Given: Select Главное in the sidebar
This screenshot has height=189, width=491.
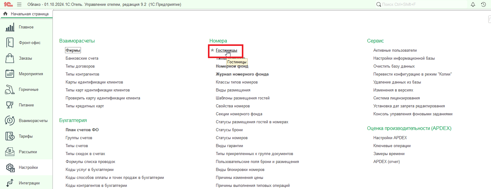Looking at the screenshot, I should coord(26,27).
